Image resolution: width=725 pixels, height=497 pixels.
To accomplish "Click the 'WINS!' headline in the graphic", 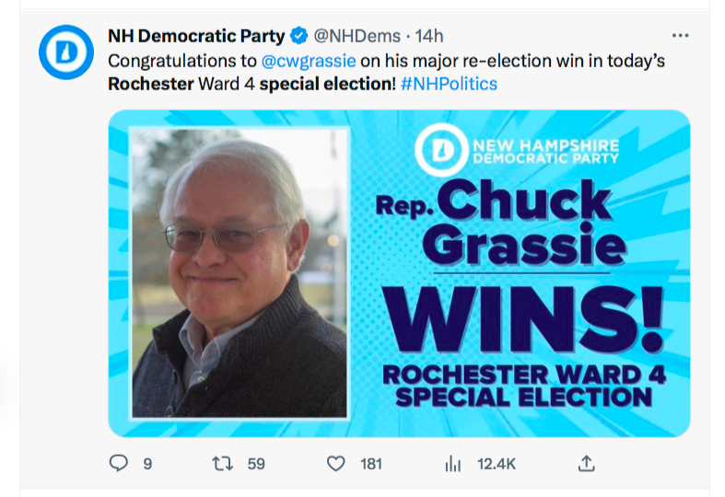I will (525, 321).
